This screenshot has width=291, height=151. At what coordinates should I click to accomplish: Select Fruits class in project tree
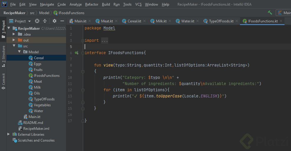[x=36, y=70]
